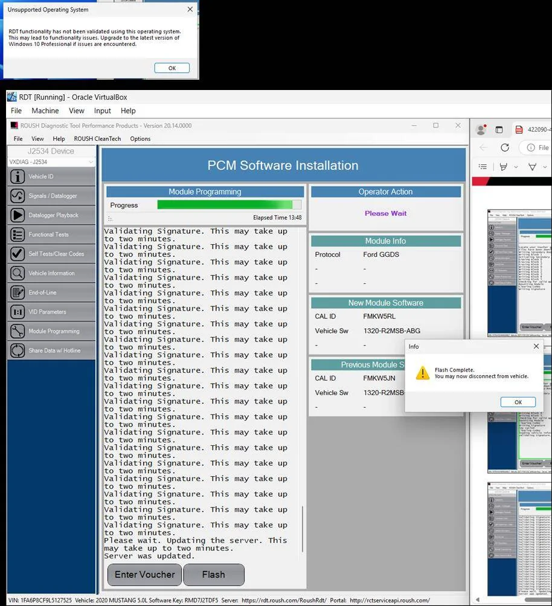Open Signals / Datalogger waveform icon

click(18, 196)
